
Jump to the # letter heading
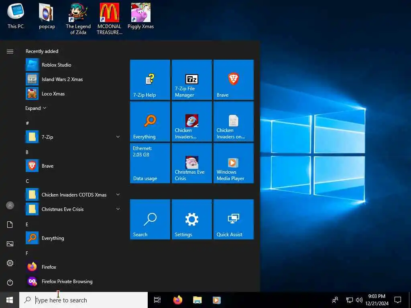click(27, 123)
